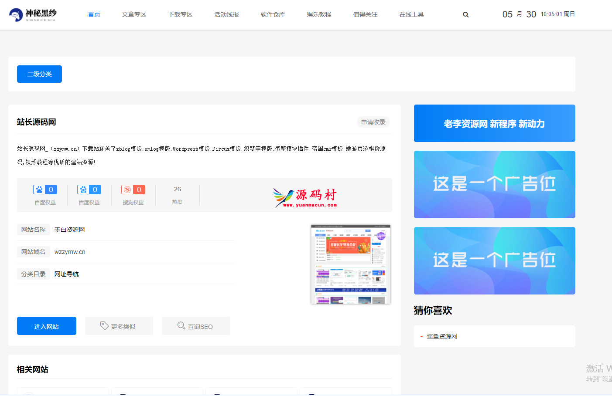This screenshot has width=612, height=396.
Task: Open the 文章专区 menu item
Action: pos(134,15)
